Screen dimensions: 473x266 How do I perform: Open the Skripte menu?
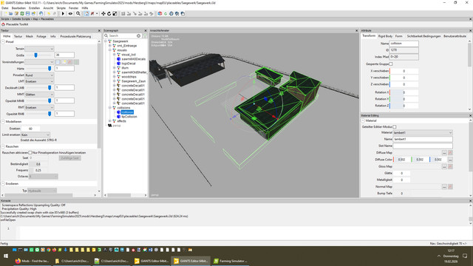(x=61, y=8)
